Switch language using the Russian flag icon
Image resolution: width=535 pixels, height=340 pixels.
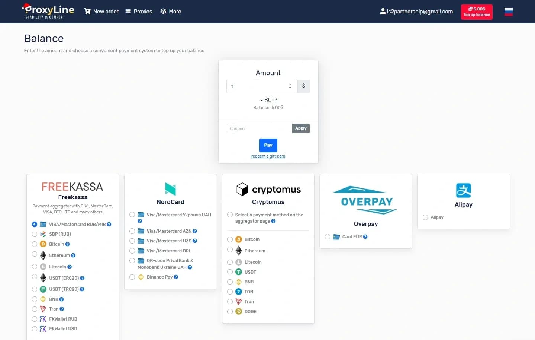click(508, 12)
